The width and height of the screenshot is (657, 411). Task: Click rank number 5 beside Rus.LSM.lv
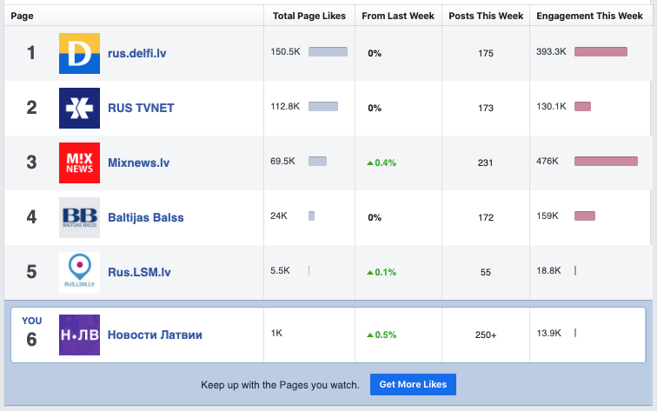tap(31, 271)
